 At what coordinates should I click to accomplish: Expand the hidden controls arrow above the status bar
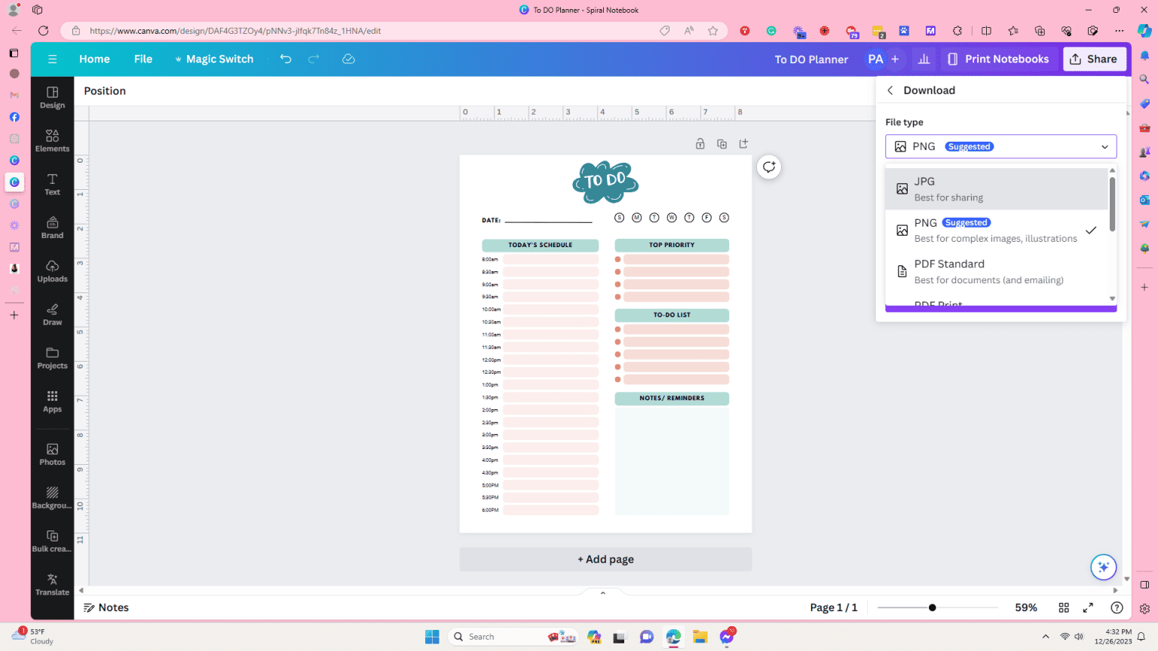click(x=602, y=592)
